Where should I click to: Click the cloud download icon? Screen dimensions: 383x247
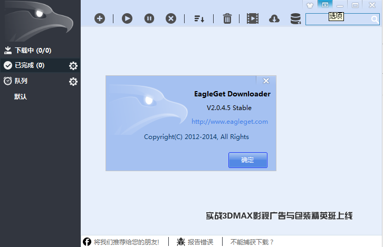click(x=274, y=19)
